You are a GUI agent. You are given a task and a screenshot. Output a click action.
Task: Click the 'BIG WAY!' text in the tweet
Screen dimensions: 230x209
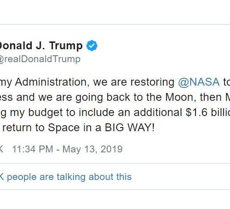coord(129,128)
